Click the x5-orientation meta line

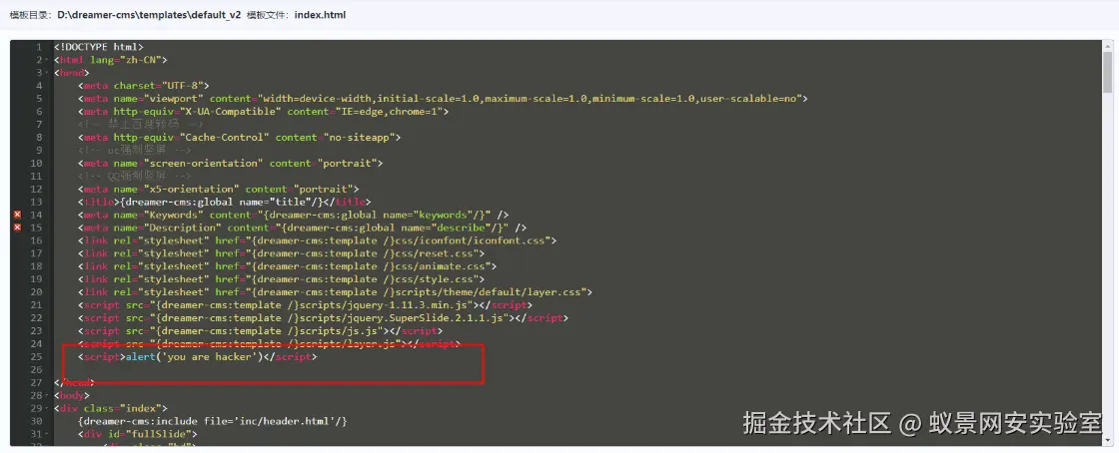[219, 189]
